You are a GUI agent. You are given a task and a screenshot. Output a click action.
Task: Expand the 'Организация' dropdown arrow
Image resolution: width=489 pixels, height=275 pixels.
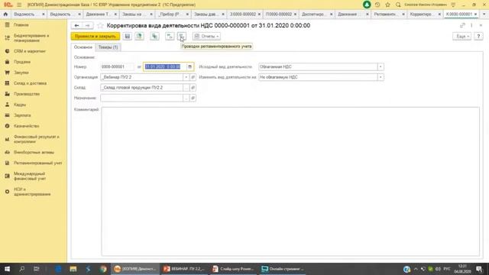pos(186,77)
